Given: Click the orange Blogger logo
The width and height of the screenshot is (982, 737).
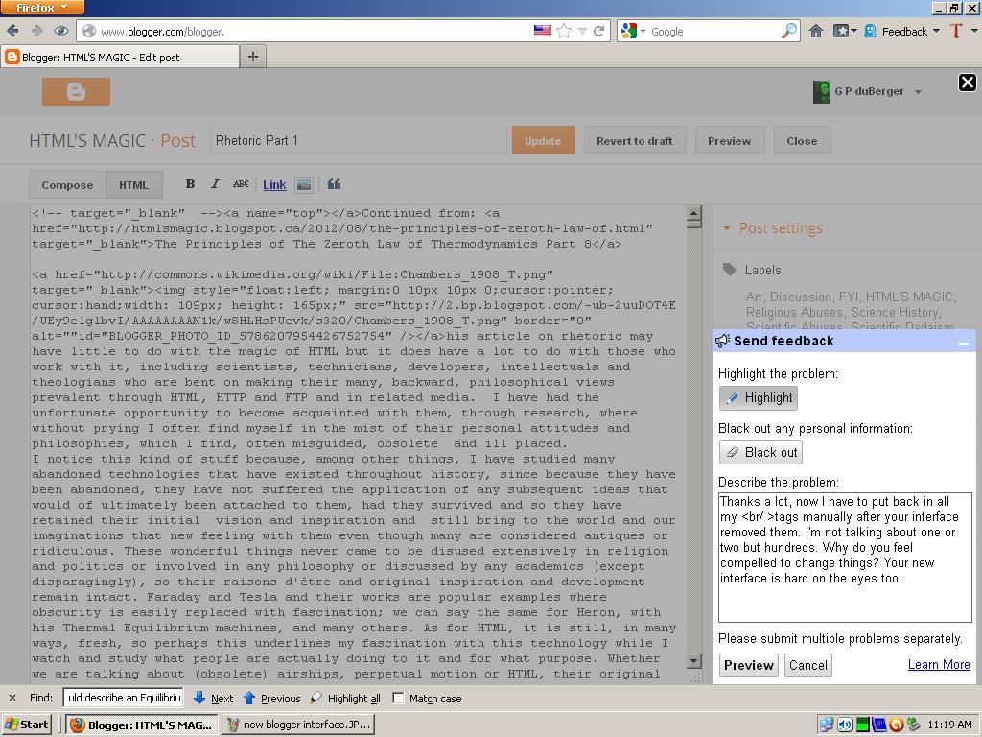Looking at the screenshot, I should [x=76, y=92].
